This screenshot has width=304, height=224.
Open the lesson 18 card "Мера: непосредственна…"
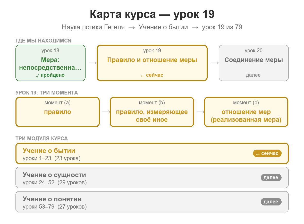coord(50,63)
